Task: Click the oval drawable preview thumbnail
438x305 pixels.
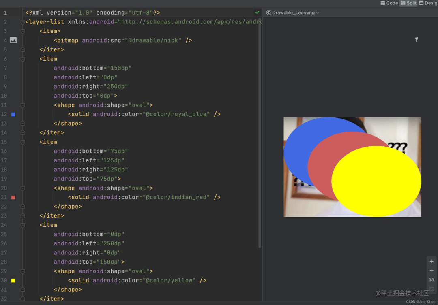Action: pyautogui.click(x=352, y=166)
